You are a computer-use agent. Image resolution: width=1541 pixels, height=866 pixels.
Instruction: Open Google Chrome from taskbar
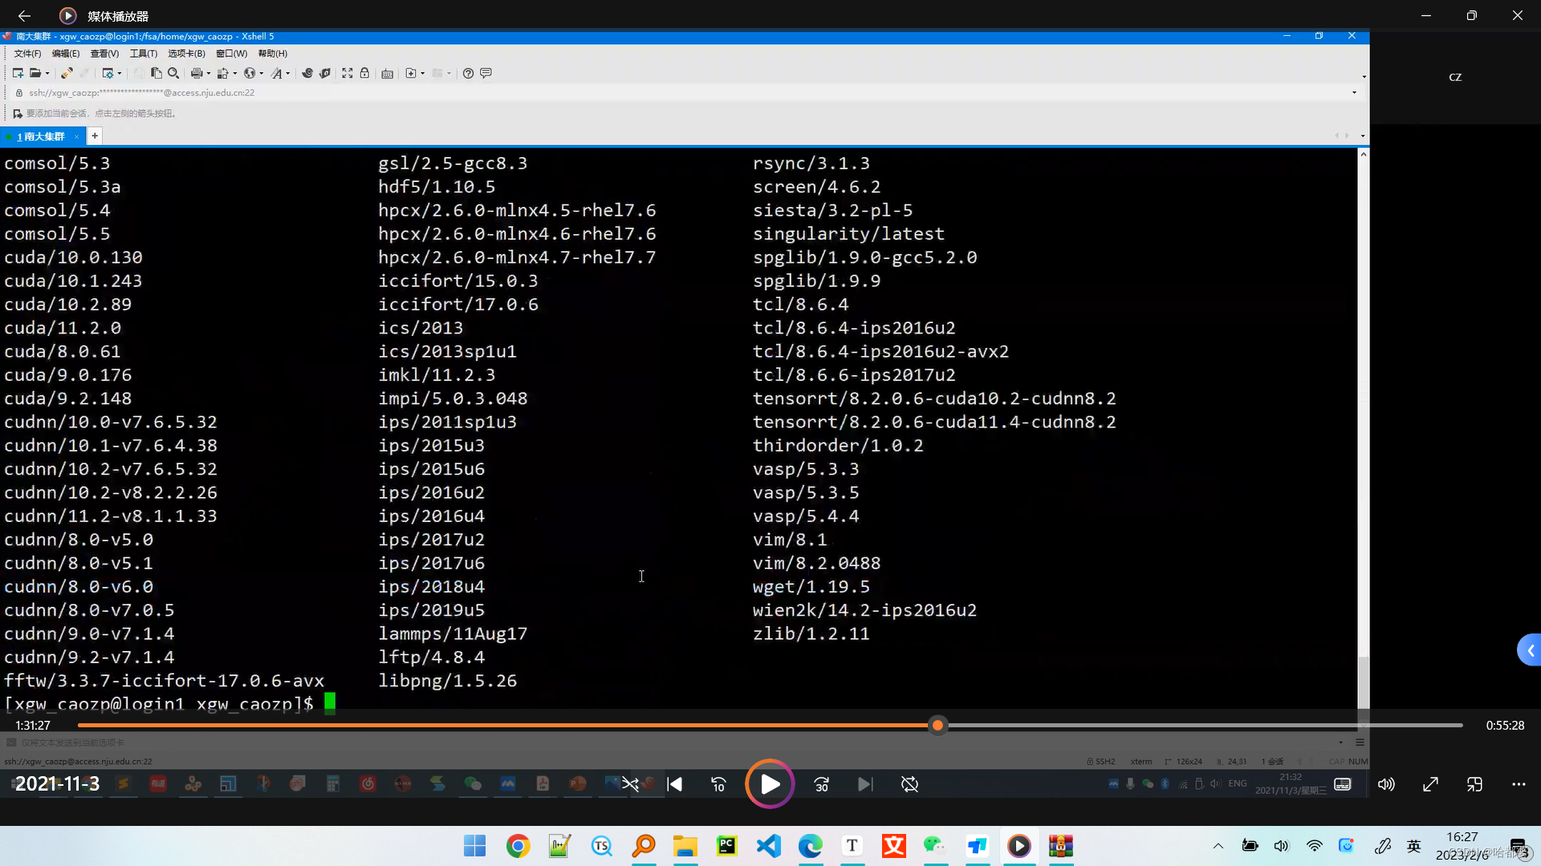click(518, 846)
